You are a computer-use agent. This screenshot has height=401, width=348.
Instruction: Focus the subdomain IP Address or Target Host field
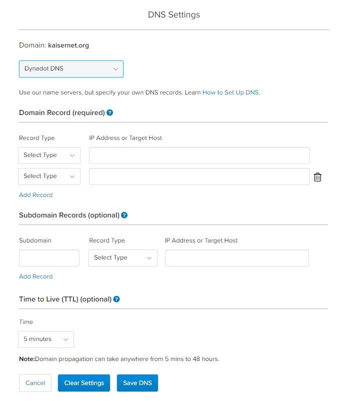(x=236, y=258)
